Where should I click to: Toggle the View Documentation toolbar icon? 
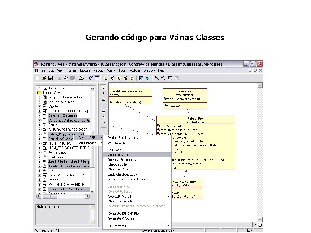(x=97, y=79)
